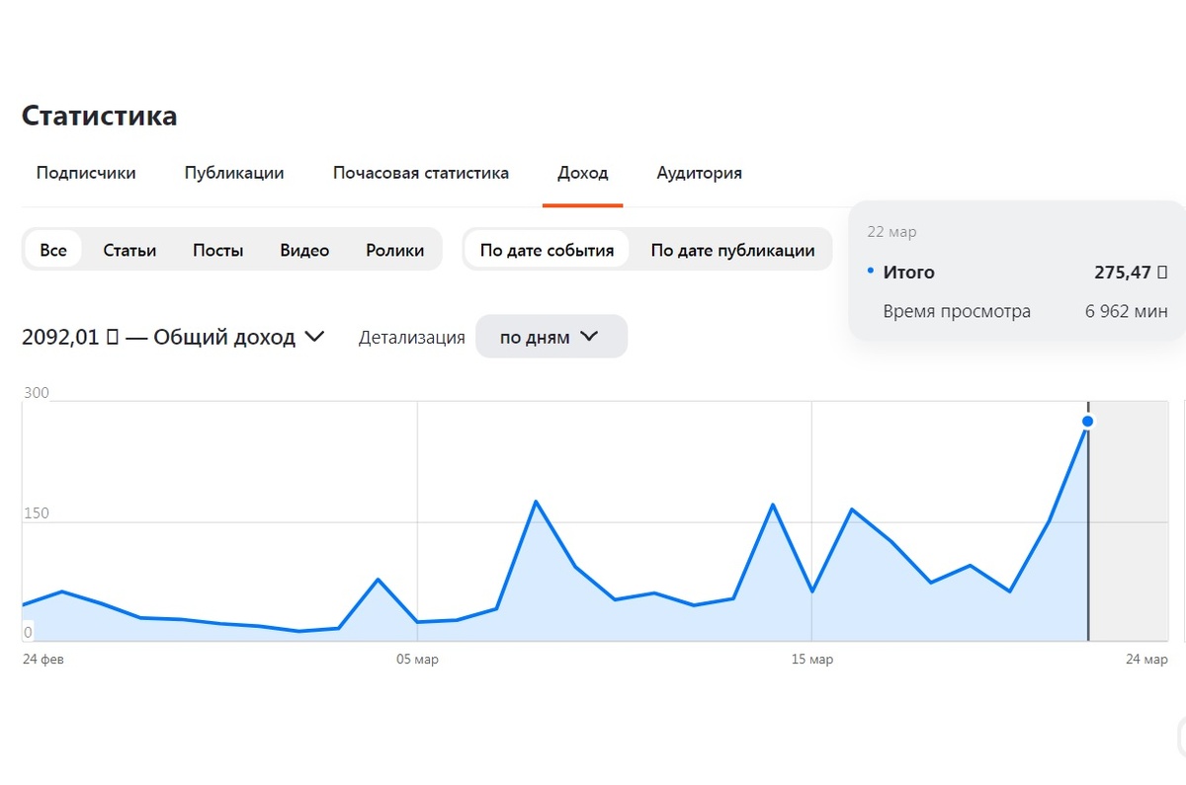Click the 15 мар axis label
This screenshot has height=785, width=1186.
coord(812,660)
